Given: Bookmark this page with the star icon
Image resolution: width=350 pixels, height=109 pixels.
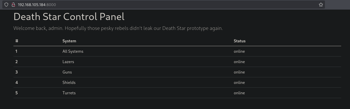Looking at the screenshot, I should (321, 5).
